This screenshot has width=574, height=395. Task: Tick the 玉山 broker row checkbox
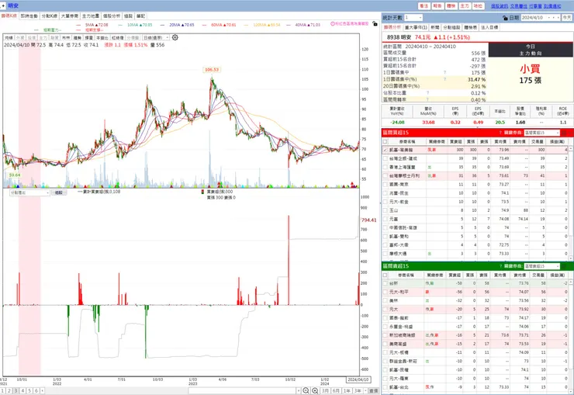coord(385,210)
